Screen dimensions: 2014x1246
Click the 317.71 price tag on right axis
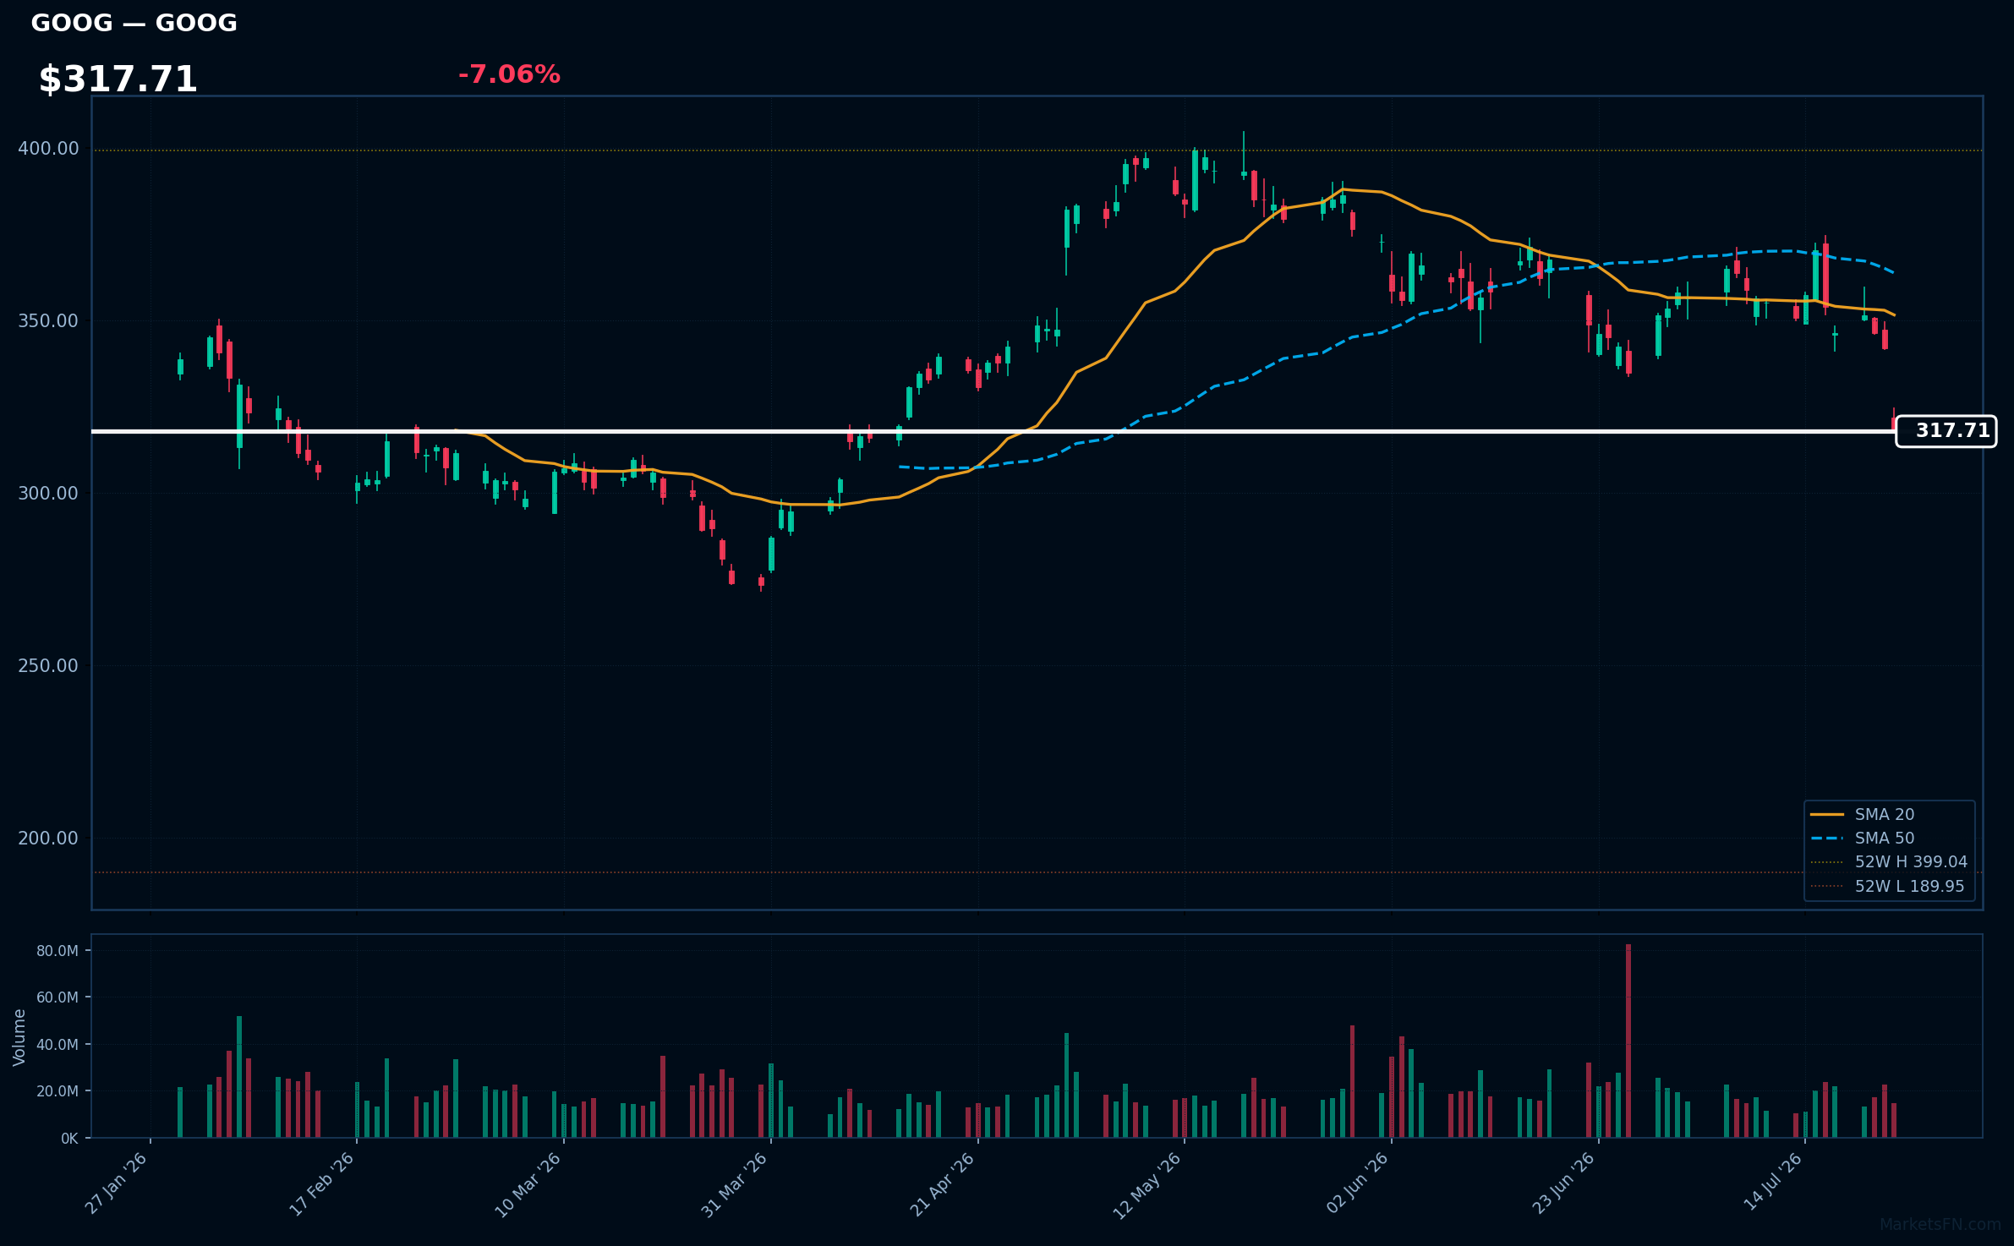[1946, 431]
